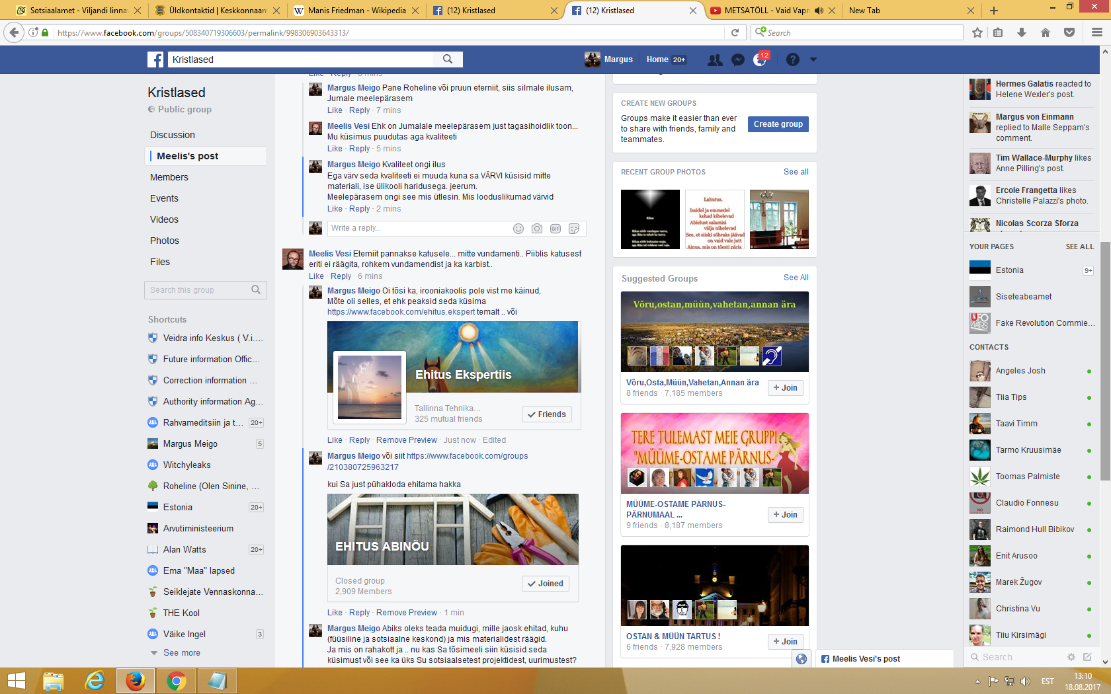Toggle Friends status on Ehitus Ekspertiis
The height and width of the screenshot is (694, 1111).
[546, 414]
